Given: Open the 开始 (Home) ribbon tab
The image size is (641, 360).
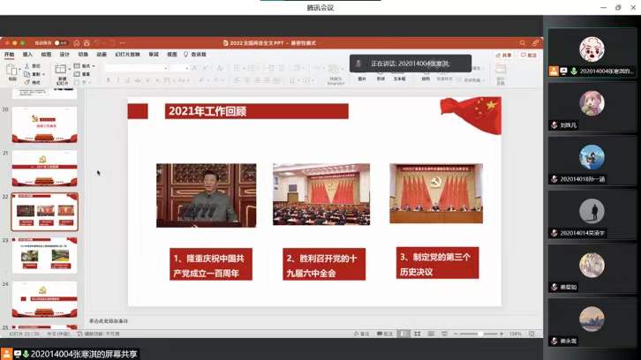Looking at the screenshot, I should [9, 55].
